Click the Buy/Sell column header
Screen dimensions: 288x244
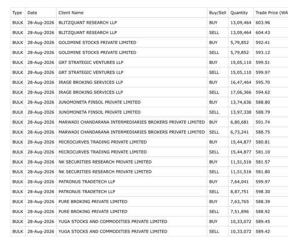[218, 13]
